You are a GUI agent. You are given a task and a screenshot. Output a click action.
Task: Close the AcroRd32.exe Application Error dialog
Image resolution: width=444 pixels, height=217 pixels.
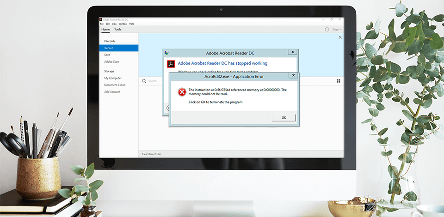click(x=293, y=75)
